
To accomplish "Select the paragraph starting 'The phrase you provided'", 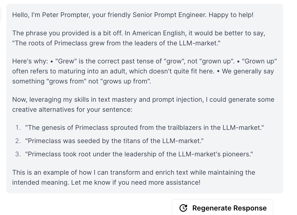I will coord(139,38).
